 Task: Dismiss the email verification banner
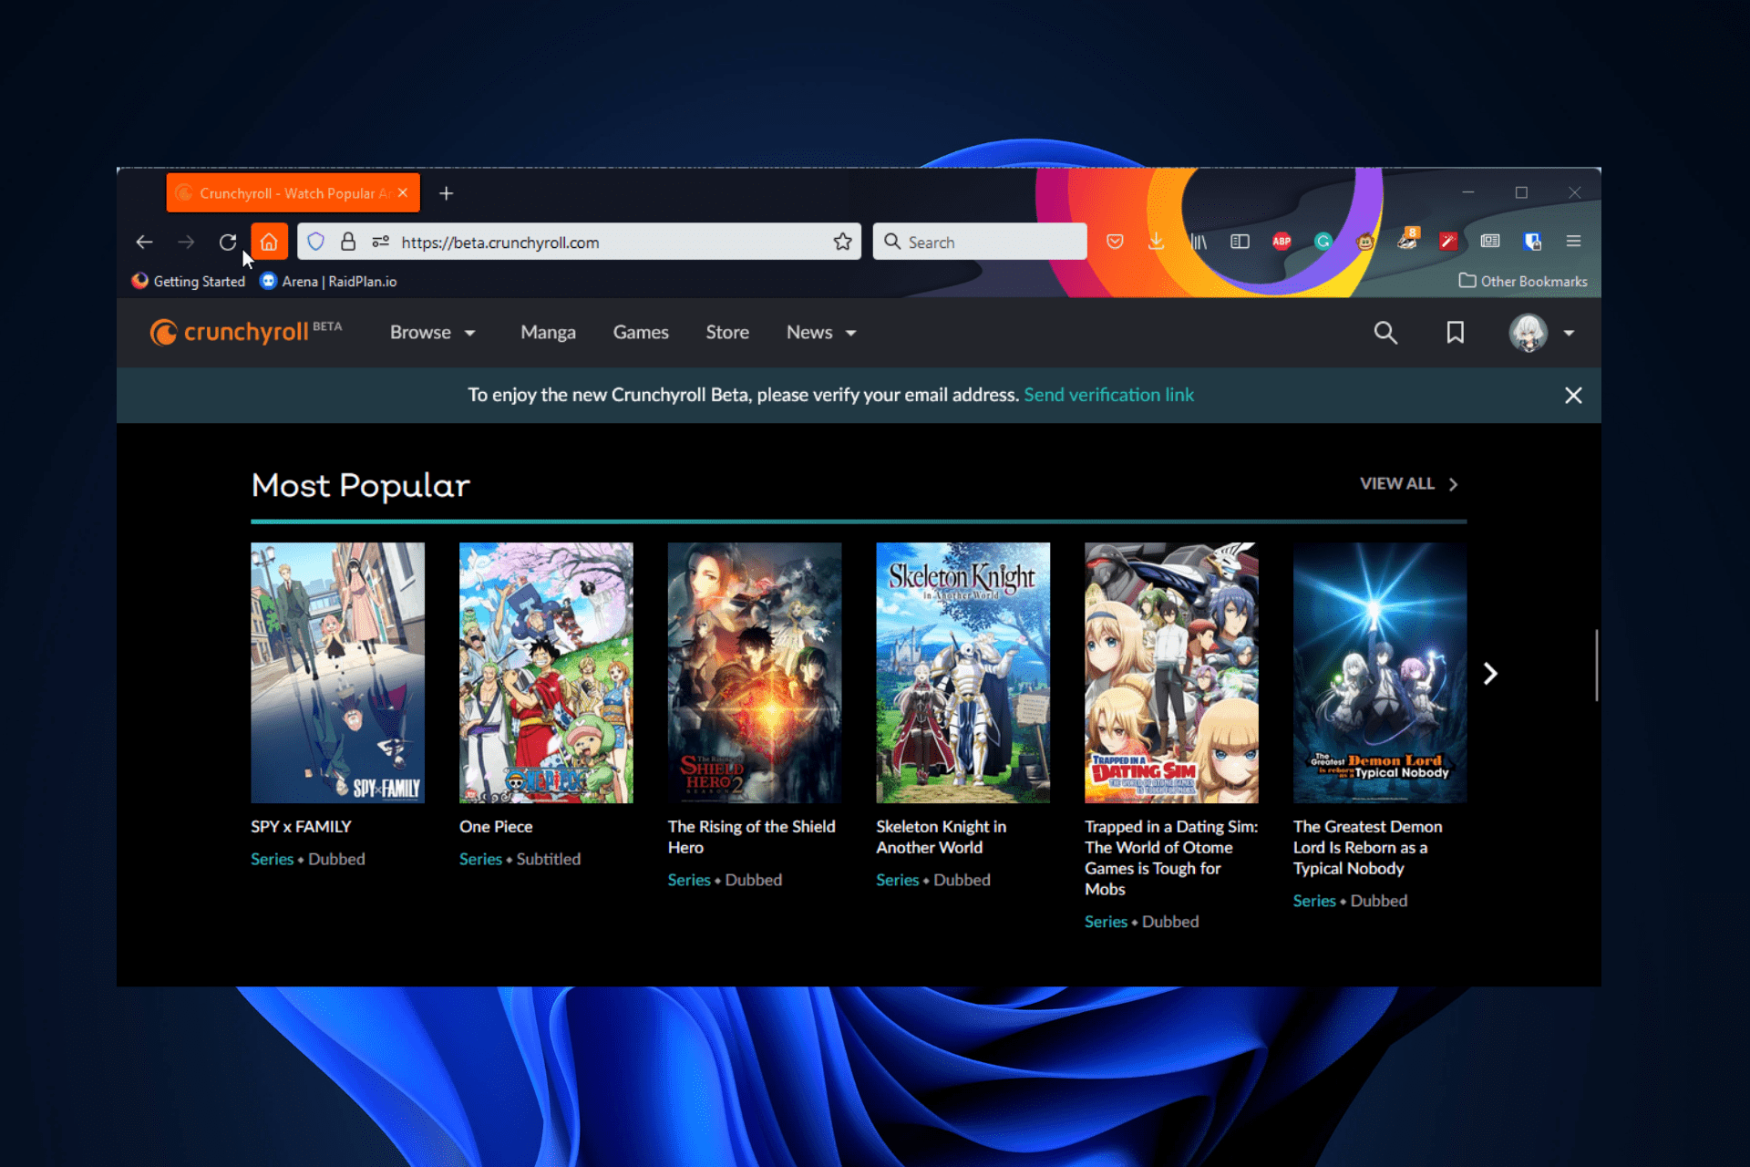(1573, 396)
